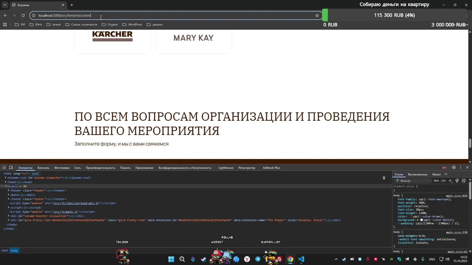Screen dimensions: 472x265
Task: Expand the background property triangle in Styles
Action: coord(418,220)
